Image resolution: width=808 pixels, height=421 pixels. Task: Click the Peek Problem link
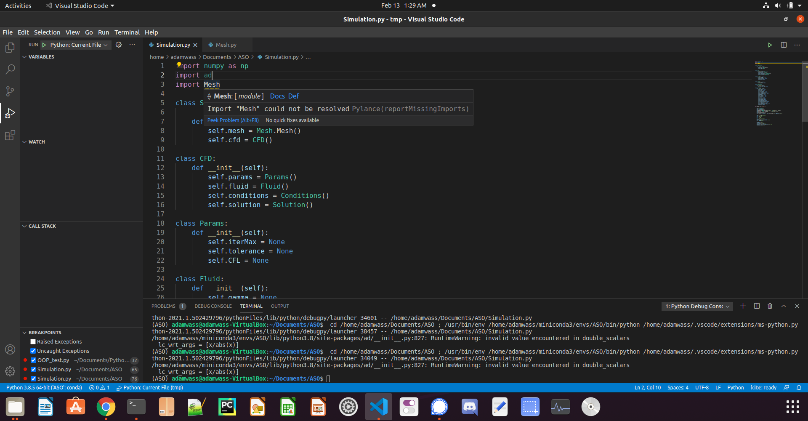tap(233, 120)
